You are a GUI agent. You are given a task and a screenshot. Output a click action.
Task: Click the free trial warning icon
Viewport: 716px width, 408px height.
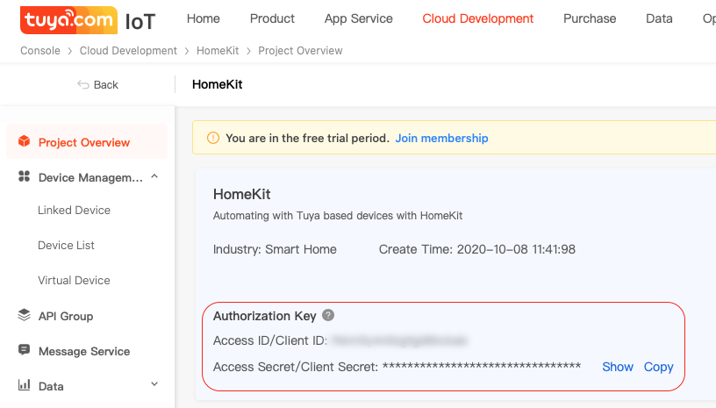[213, 138]
